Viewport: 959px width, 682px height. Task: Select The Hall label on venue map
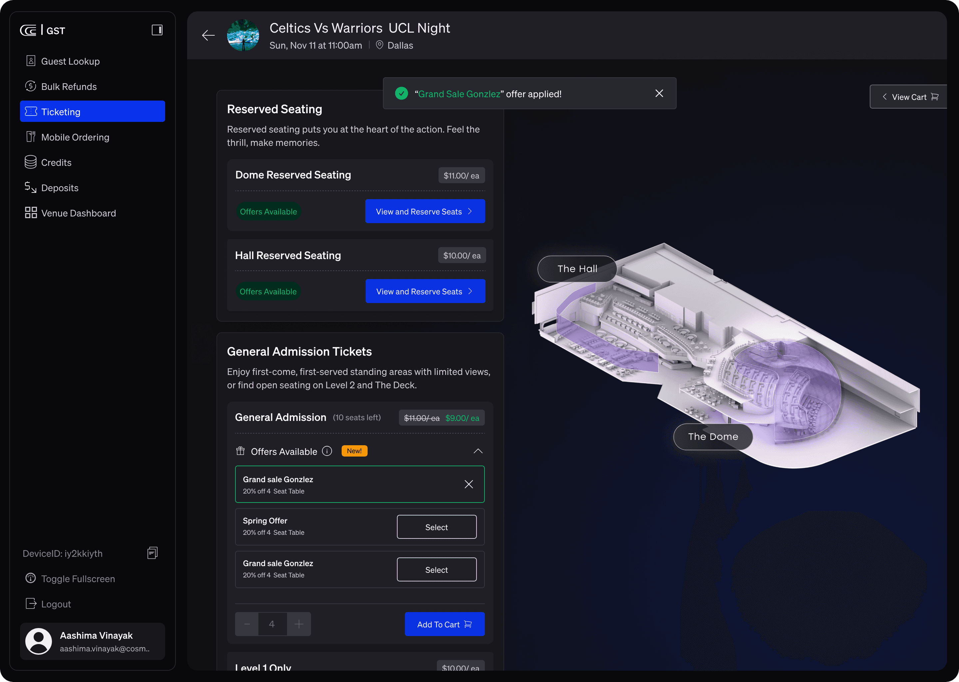coord(577,269)
